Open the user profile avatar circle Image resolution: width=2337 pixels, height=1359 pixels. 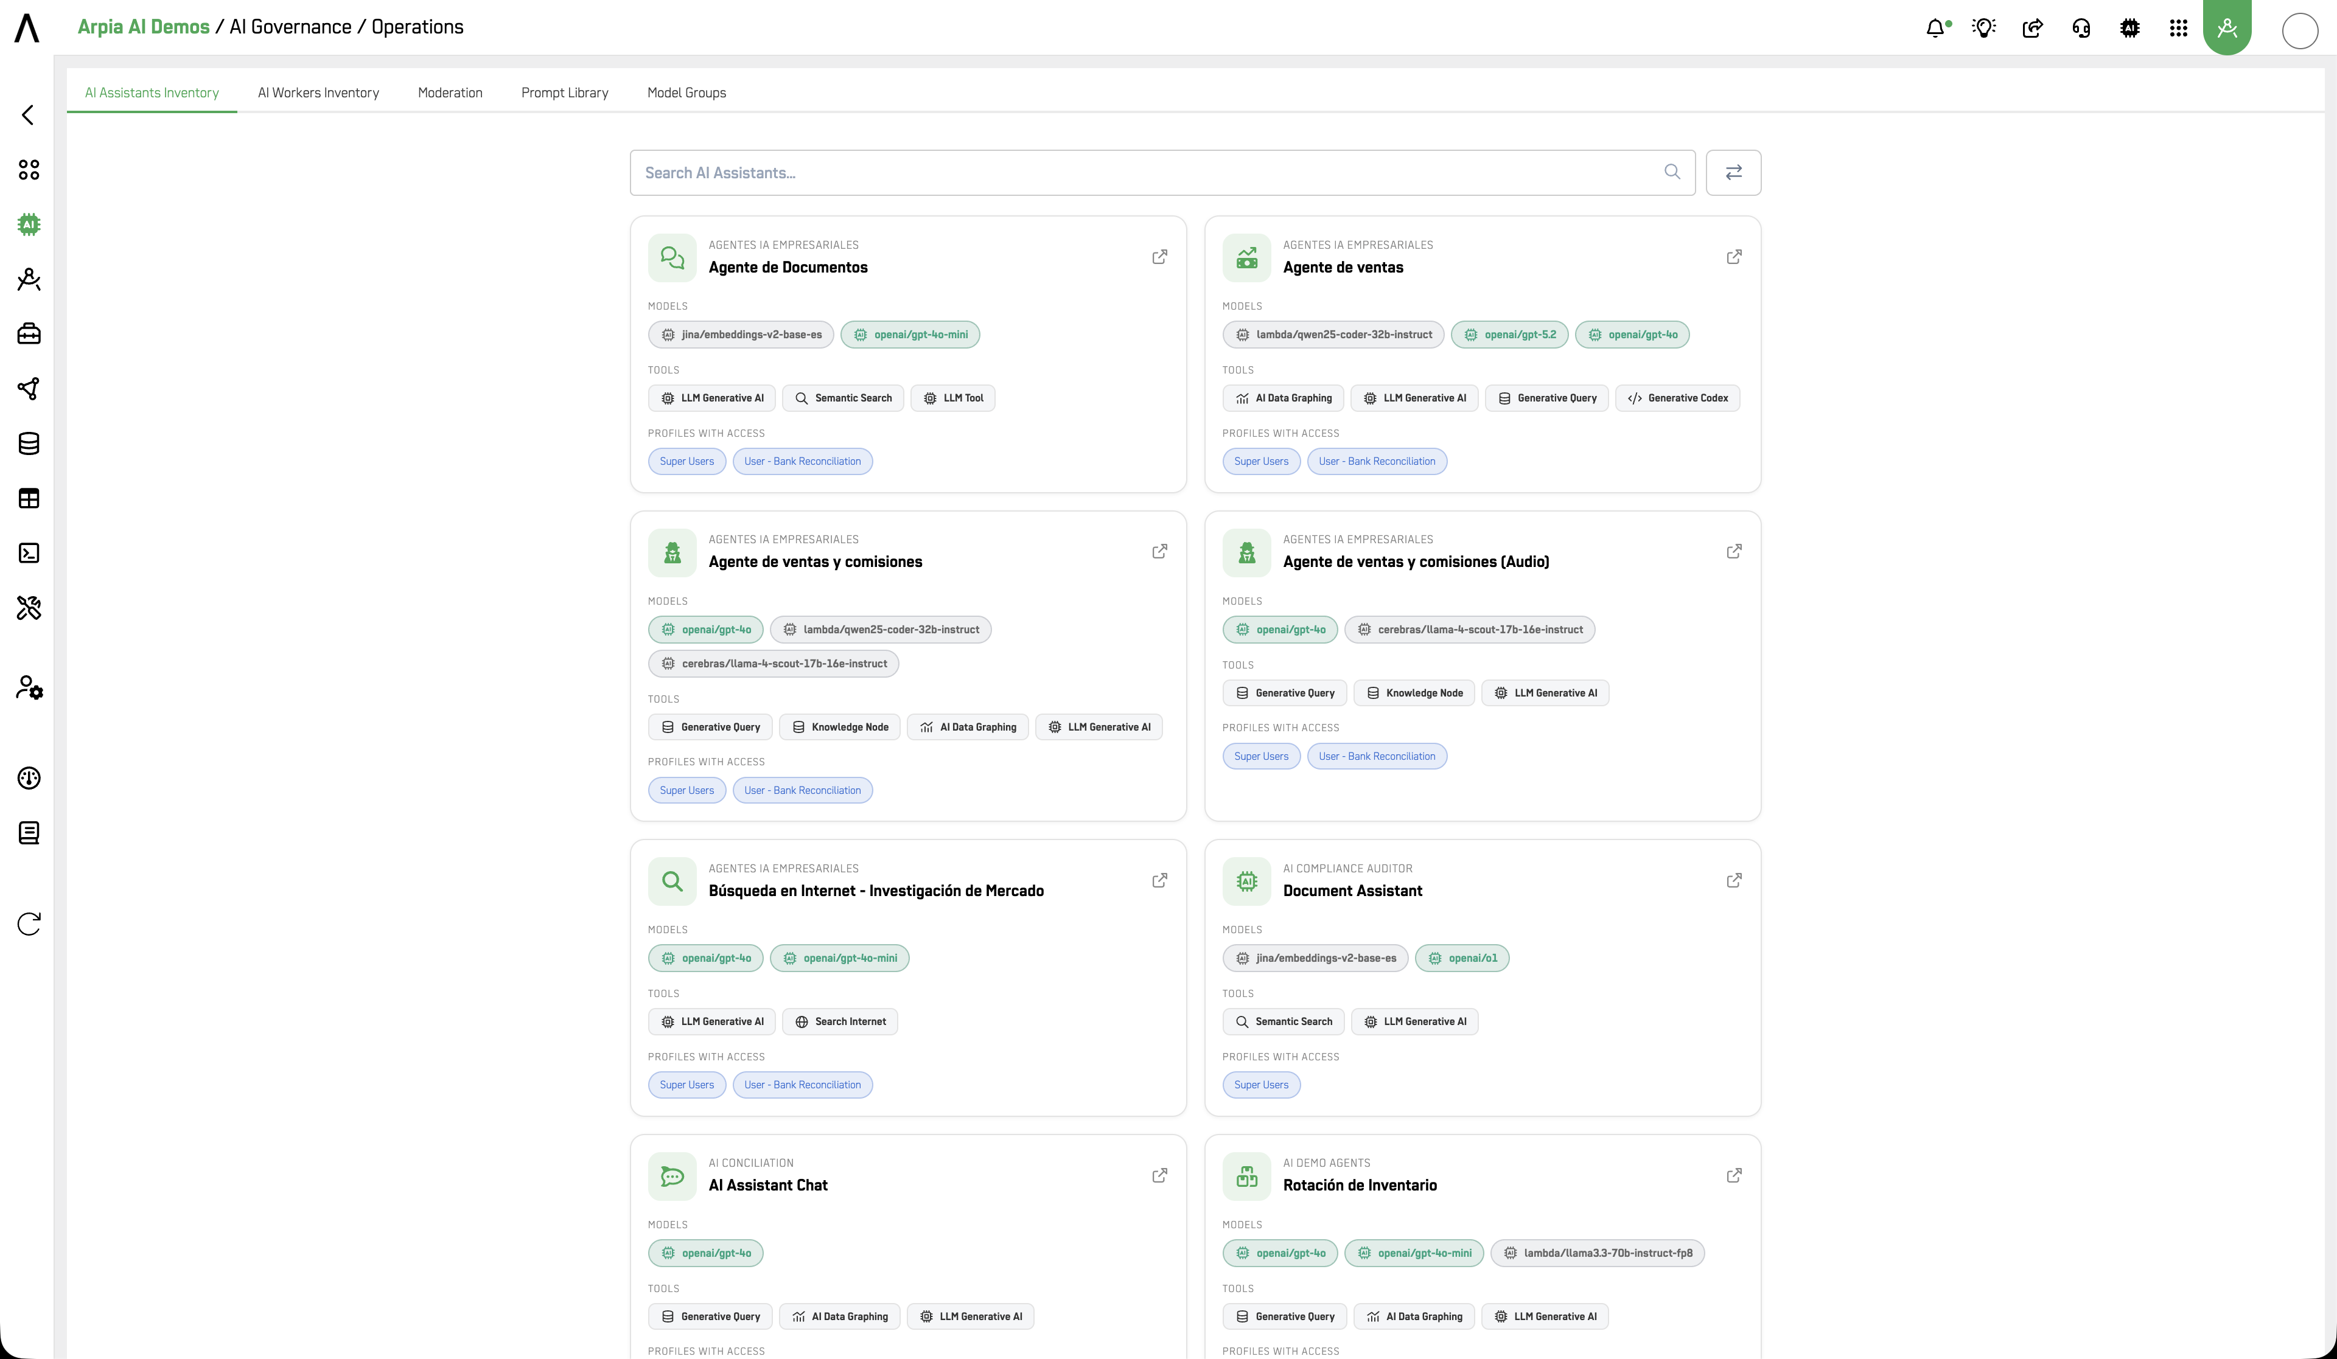[2300, 30]
